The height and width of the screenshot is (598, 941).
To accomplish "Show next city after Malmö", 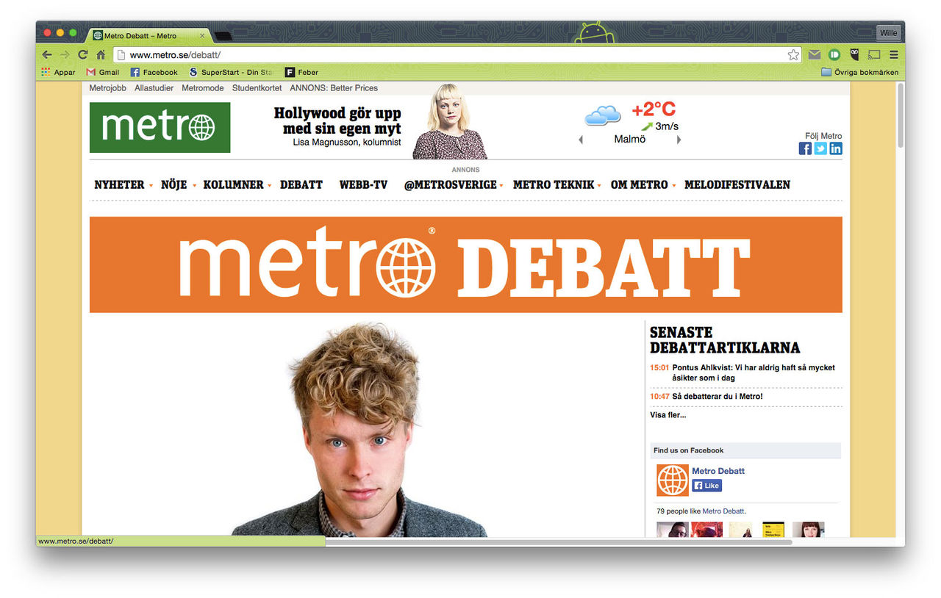I will coord(679,140).
